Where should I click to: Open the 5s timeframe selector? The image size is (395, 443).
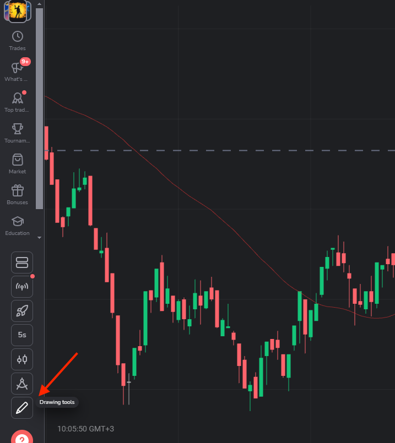click(x=22, y=335)
